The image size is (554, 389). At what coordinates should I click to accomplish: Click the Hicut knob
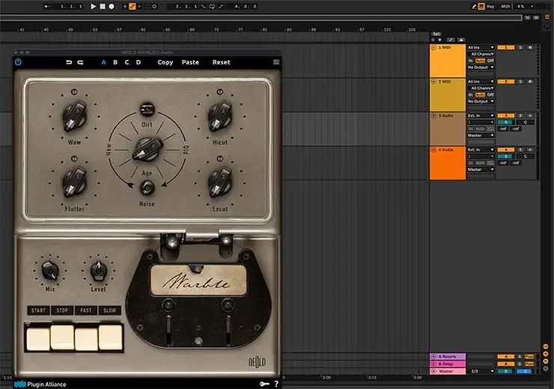220,117
